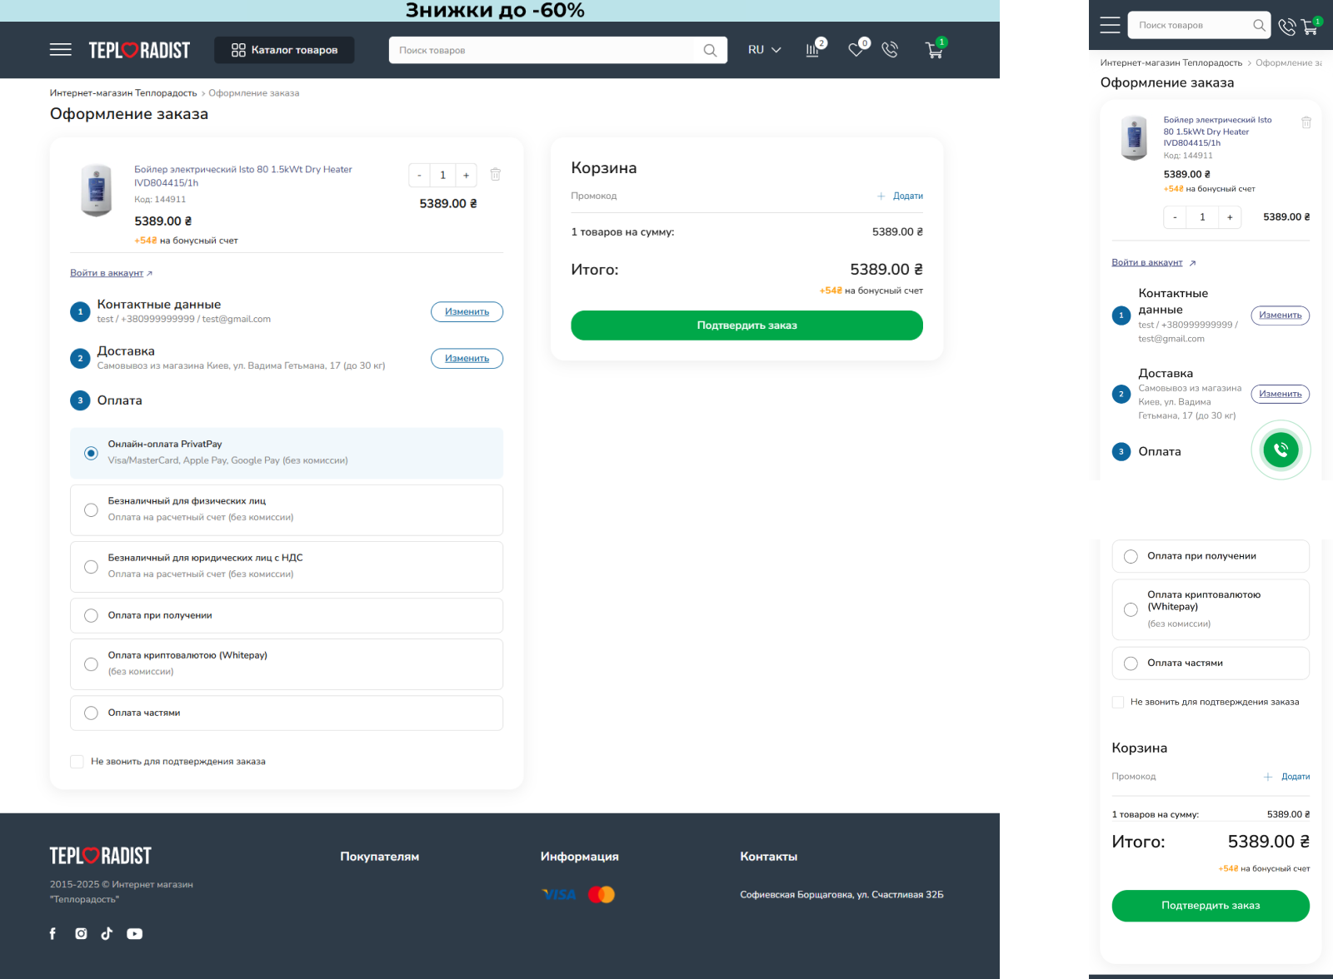
Task: Open the Facebook page from footer
Action: pos(52,934)
